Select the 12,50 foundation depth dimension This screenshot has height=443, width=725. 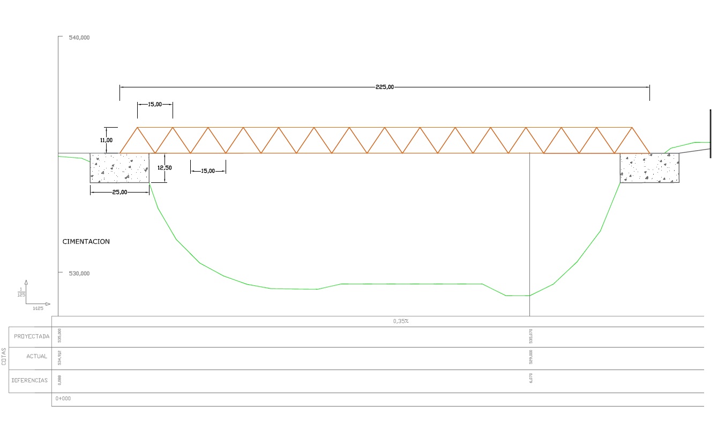coord(165,168)
